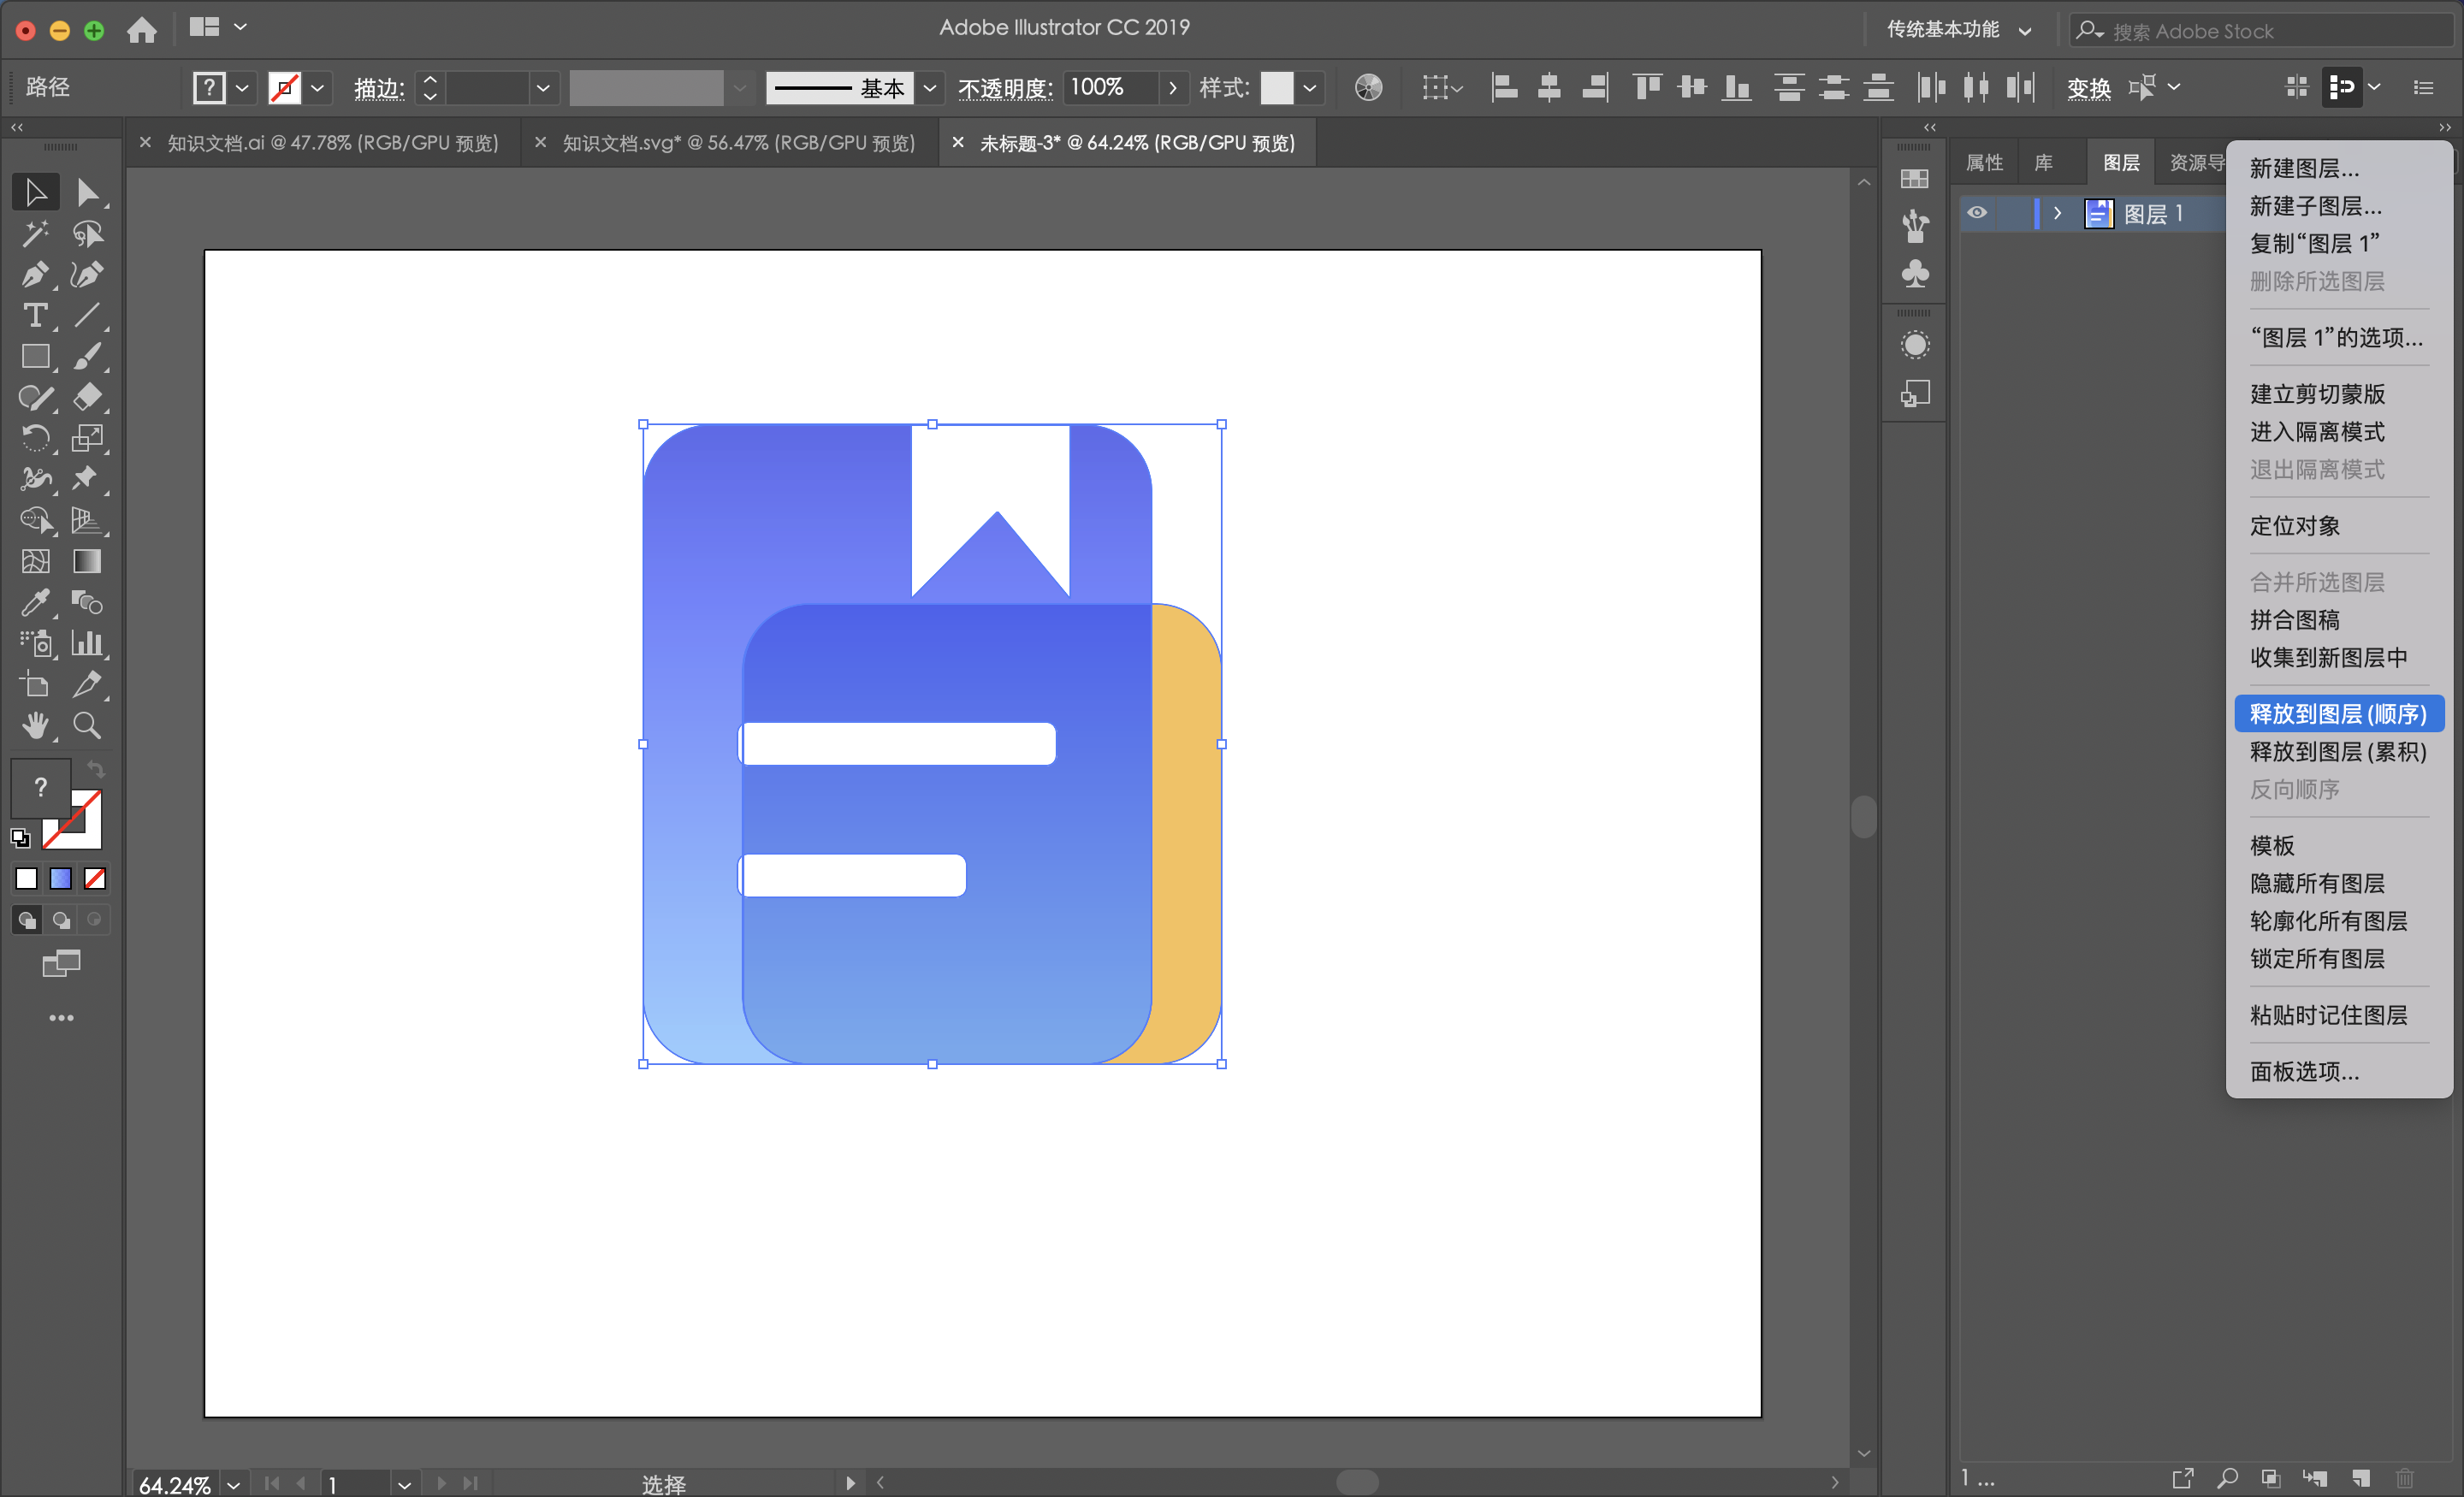Activate the Rotate tool
Viewport: 2464px width, 1497px height.
[x=35, y=439]
